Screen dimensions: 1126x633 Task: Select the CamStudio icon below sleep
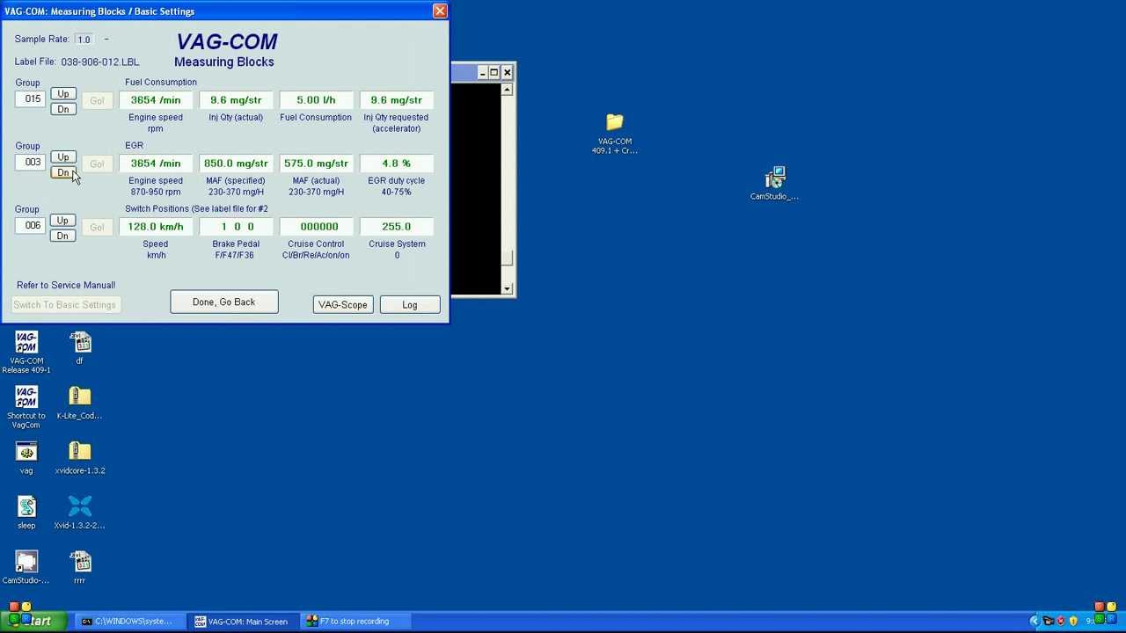click(26, 567)
